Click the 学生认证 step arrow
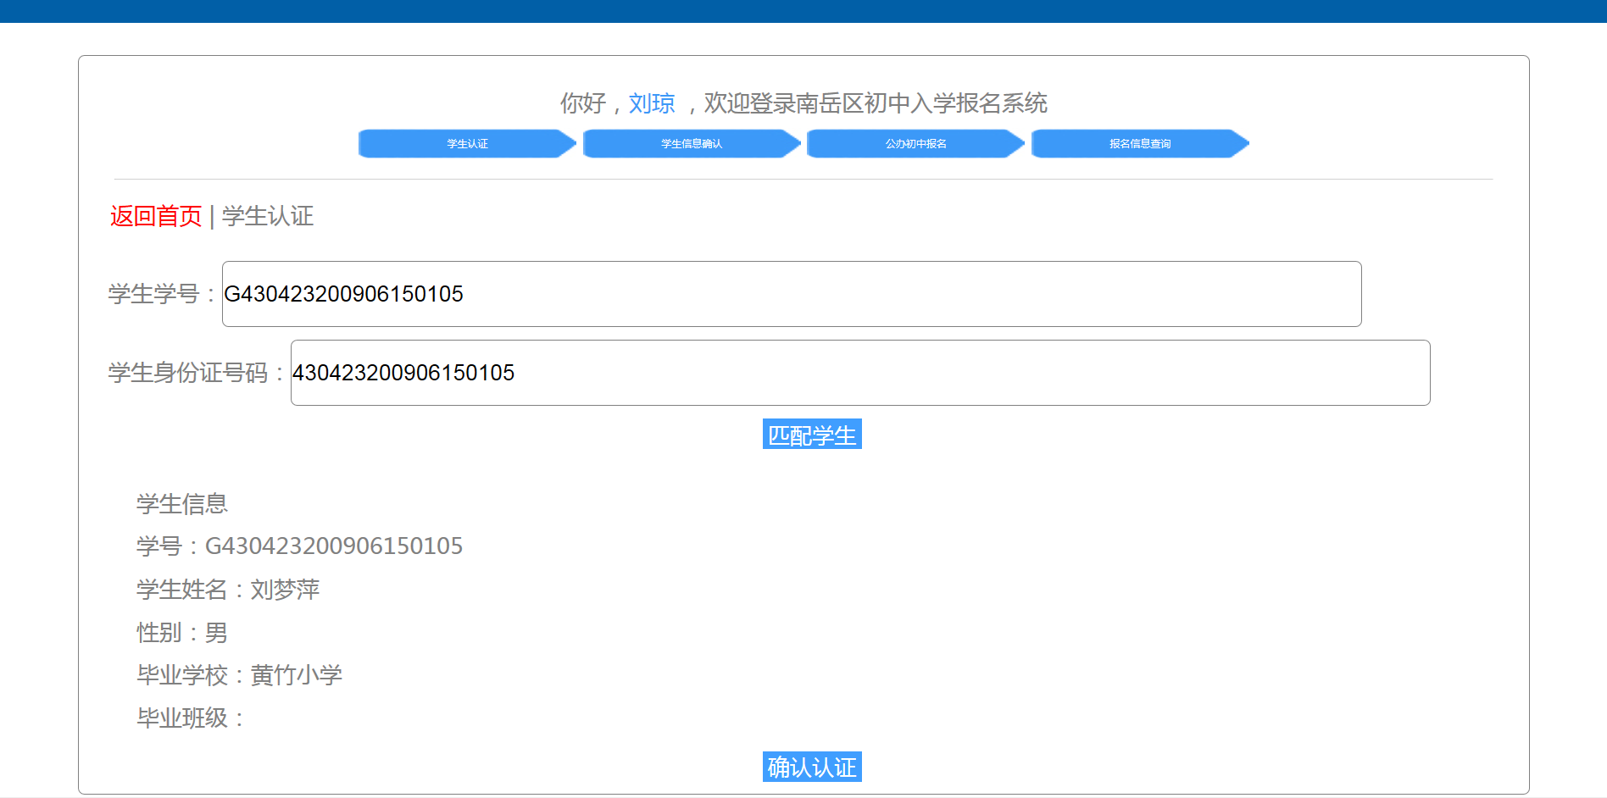The image size is (1607, 798). [467, 144]
